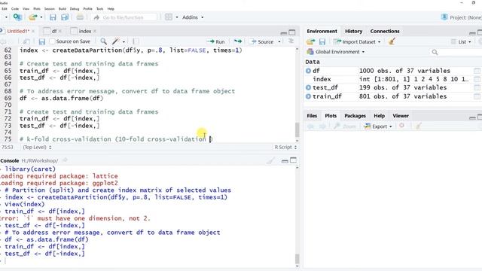Open Import Dataset dropdown
The width and height of the screenshot is (482, 271).
(357, 42)
